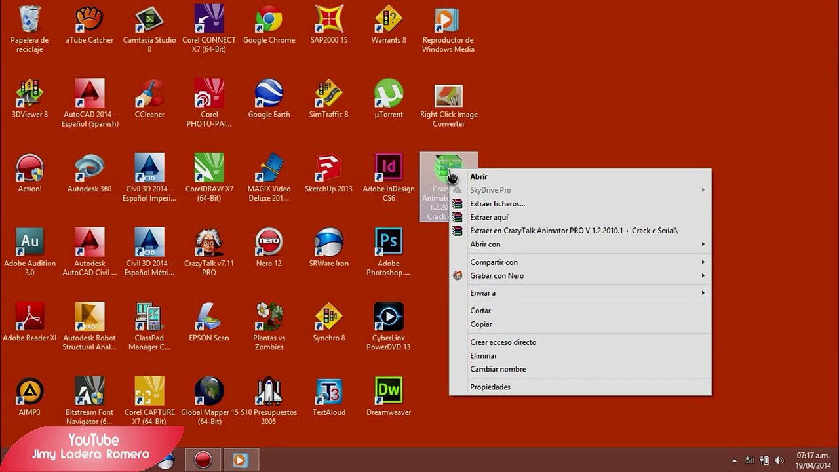Click the SketchUp 2013 icon

tap(329, 174)
